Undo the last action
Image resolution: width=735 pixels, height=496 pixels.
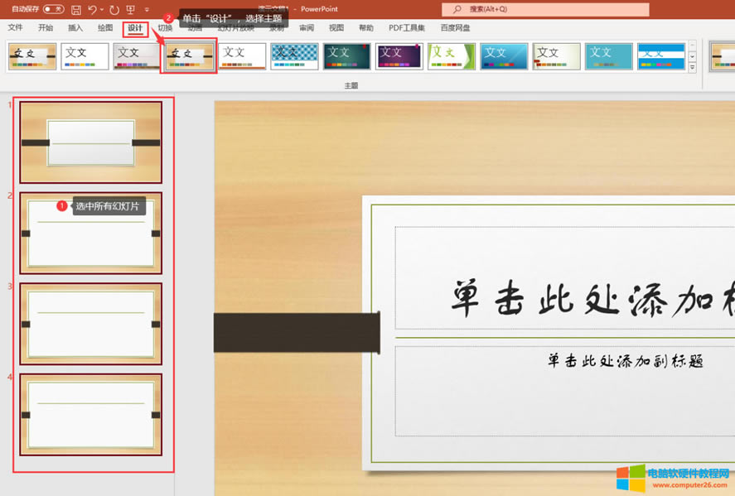92,10
